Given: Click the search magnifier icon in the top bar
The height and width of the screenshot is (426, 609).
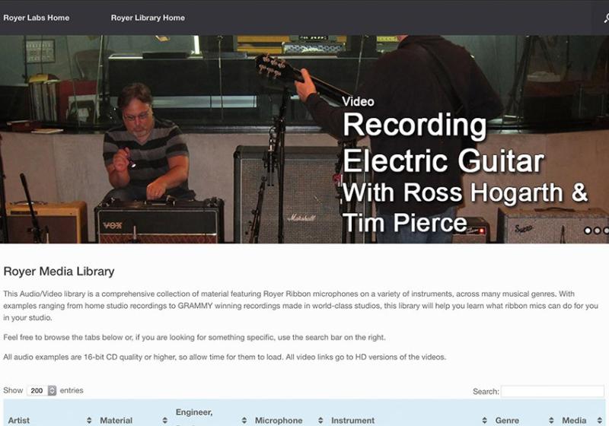Looking at the screenshot, I should tap(605, 18).
